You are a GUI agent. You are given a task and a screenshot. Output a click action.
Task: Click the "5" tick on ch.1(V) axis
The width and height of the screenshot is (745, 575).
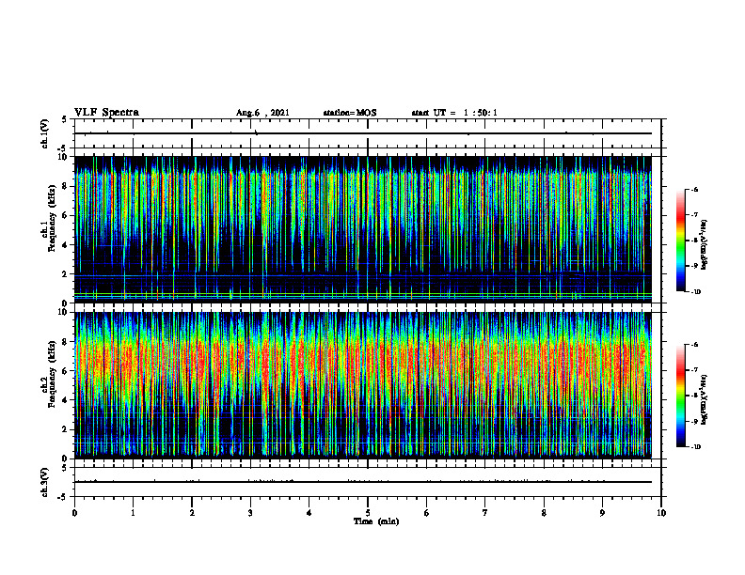66,119
